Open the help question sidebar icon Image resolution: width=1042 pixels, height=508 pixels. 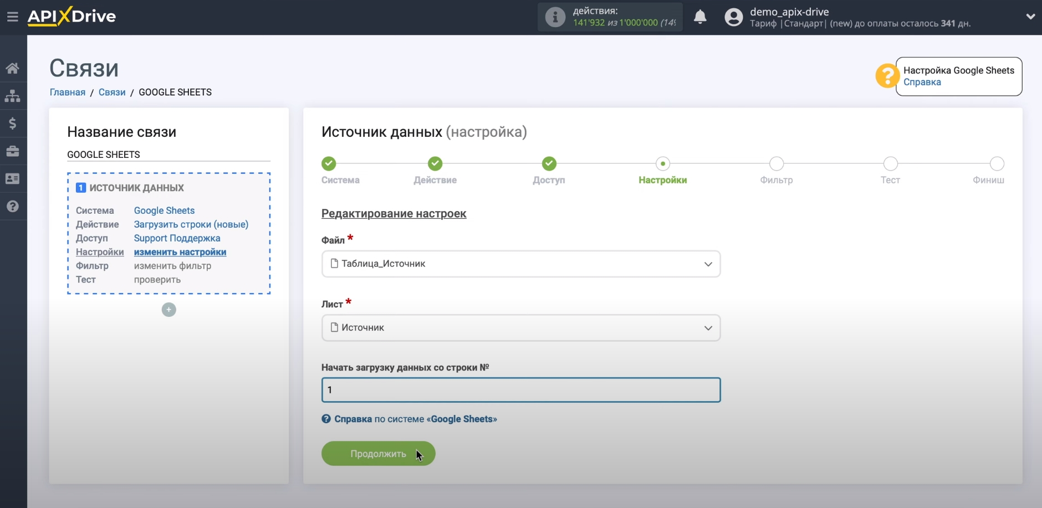(x=12, y=206)
